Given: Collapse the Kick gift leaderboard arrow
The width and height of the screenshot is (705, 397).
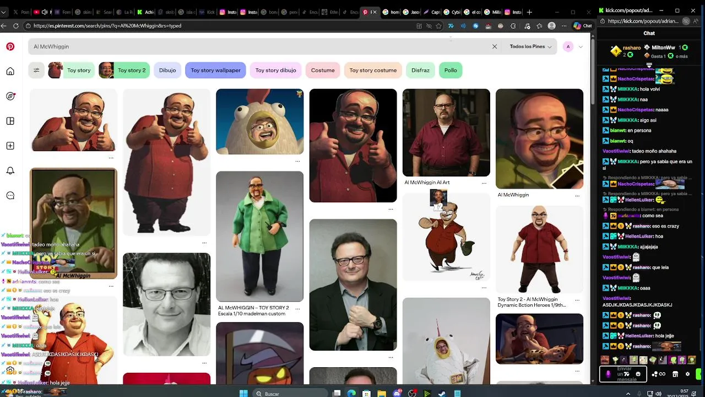Looking at the screenshot, I should [649, 66].
